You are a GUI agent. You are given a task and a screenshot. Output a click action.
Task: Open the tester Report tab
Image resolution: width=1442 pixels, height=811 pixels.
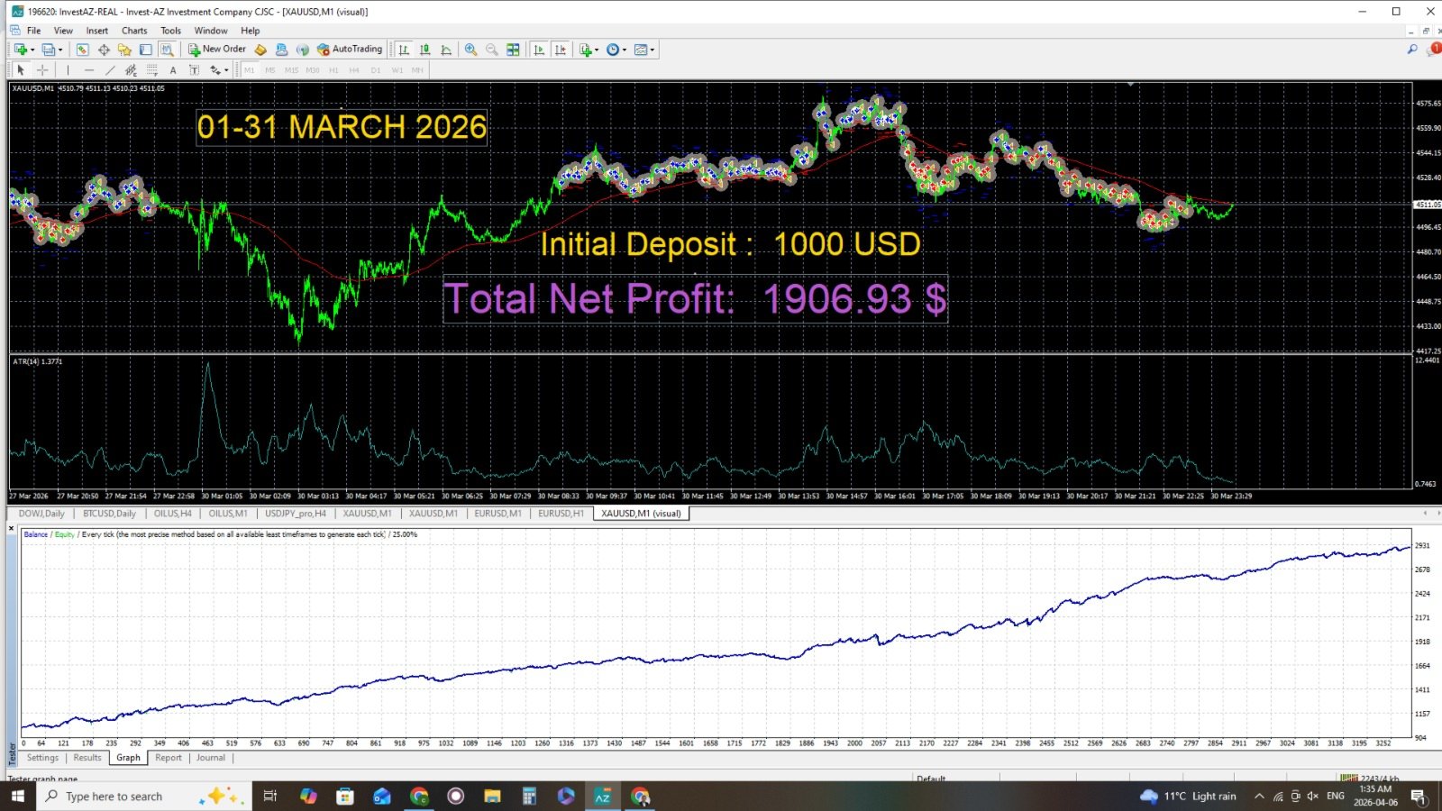(x=169, y=758)
